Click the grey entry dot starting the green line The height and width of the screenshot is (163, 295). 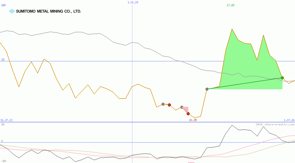point(207,89)
